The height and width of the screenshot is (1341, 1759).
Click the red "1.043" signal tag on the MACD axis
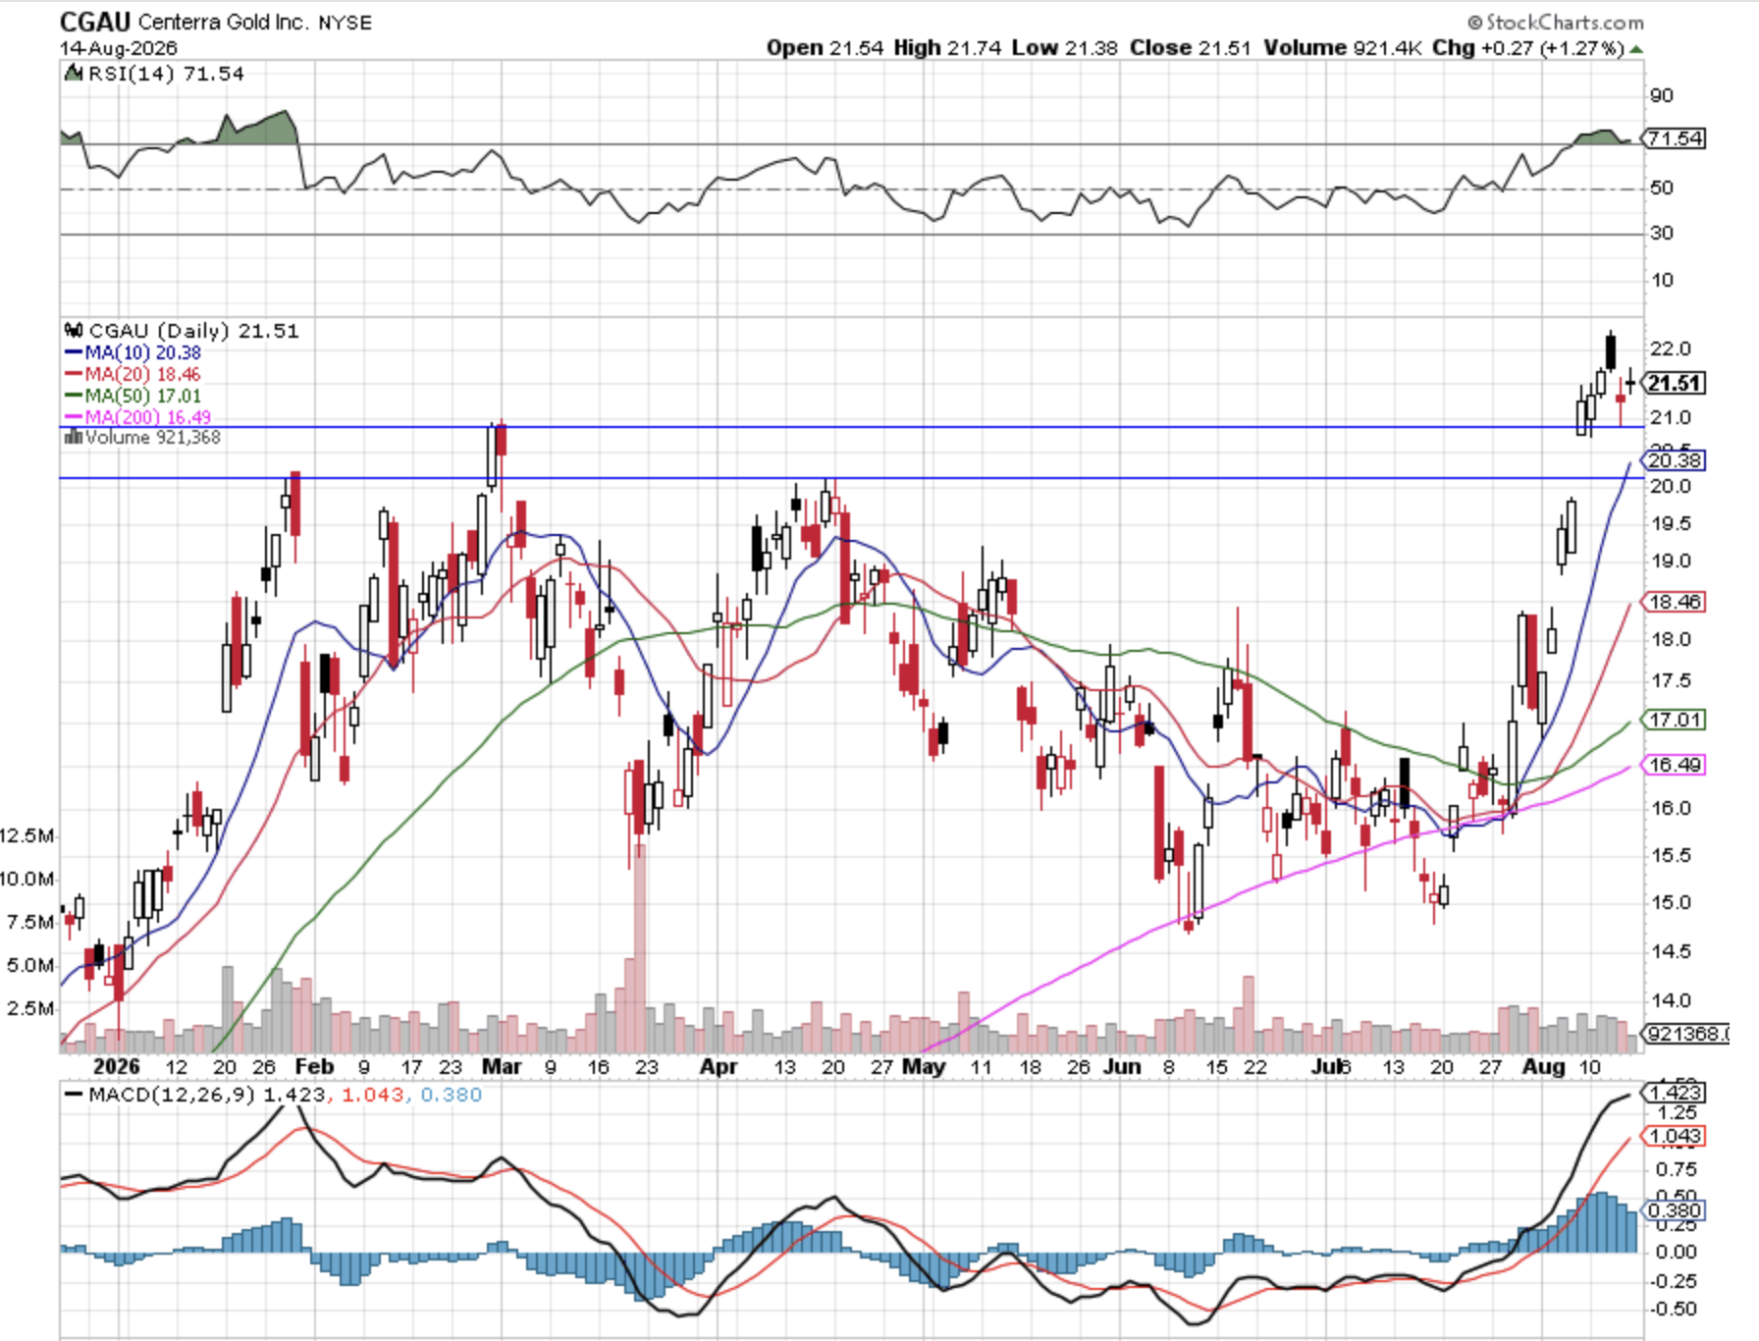[x=1676, y=1136]
